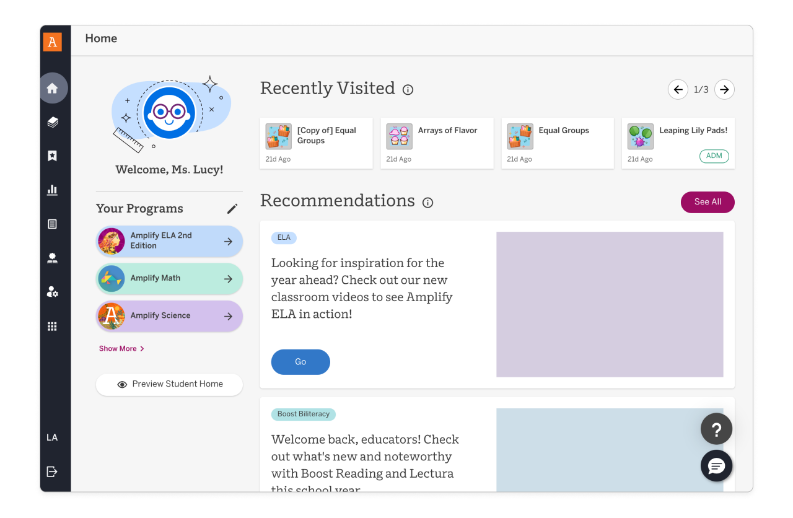The height and width of the screenshot is (518, 793).
Task: Open the document list icon
Action: coord(53,224)
